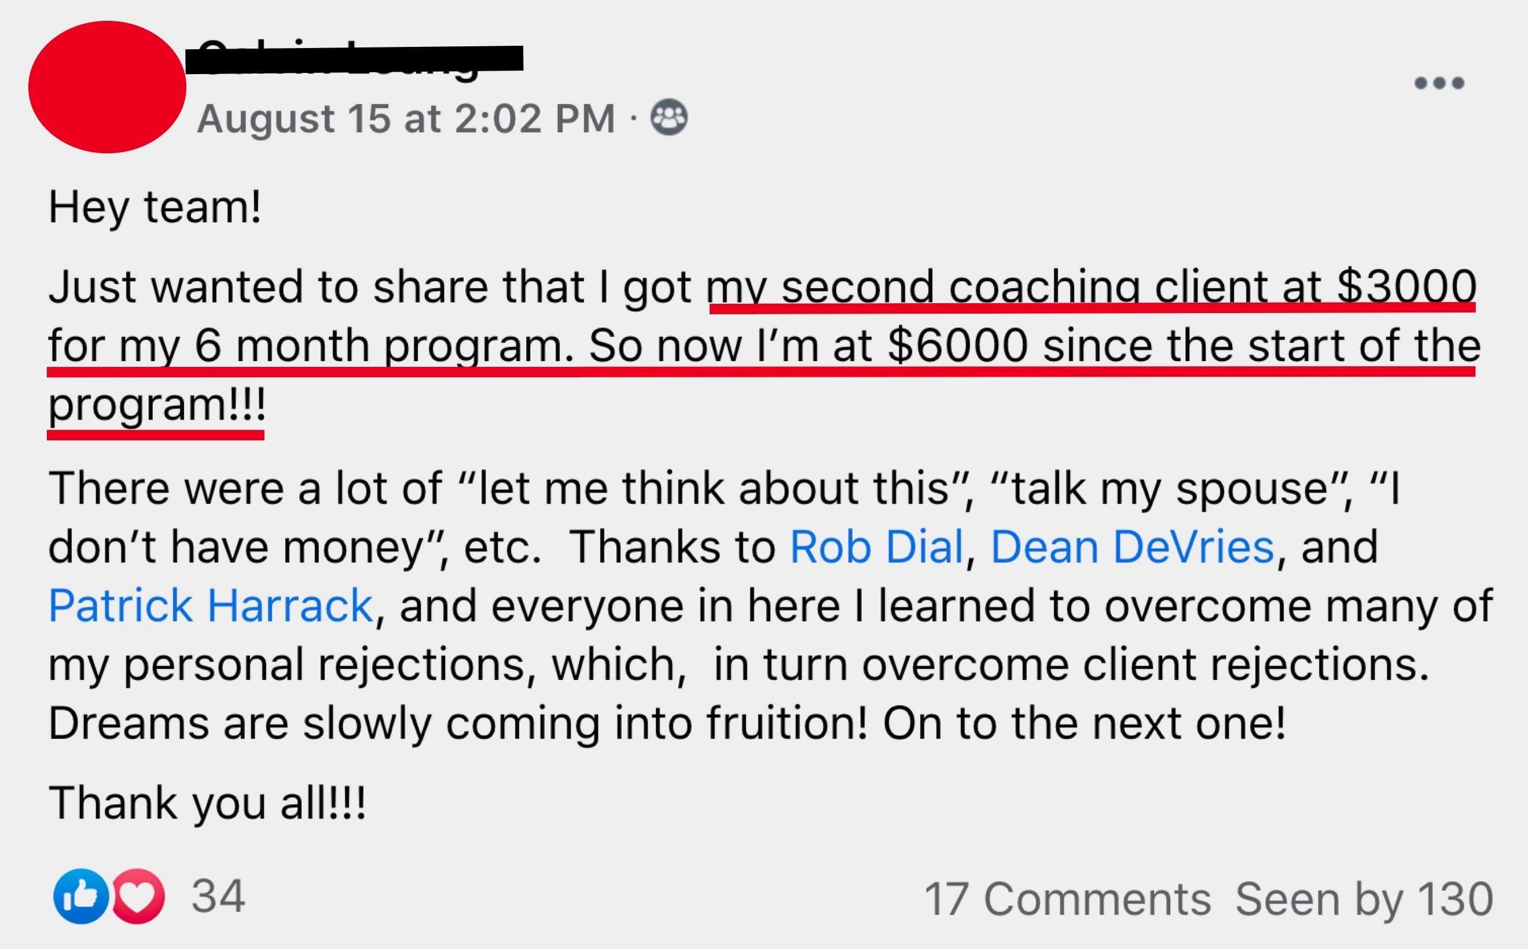
Task: Click the underlined $3000 amount
Action: click(1406, 288)
